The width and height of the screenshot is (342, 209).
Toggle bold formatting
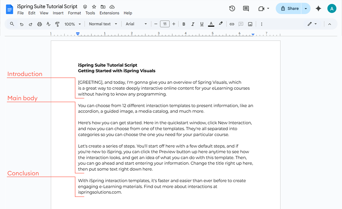click(x=184, y=24)
